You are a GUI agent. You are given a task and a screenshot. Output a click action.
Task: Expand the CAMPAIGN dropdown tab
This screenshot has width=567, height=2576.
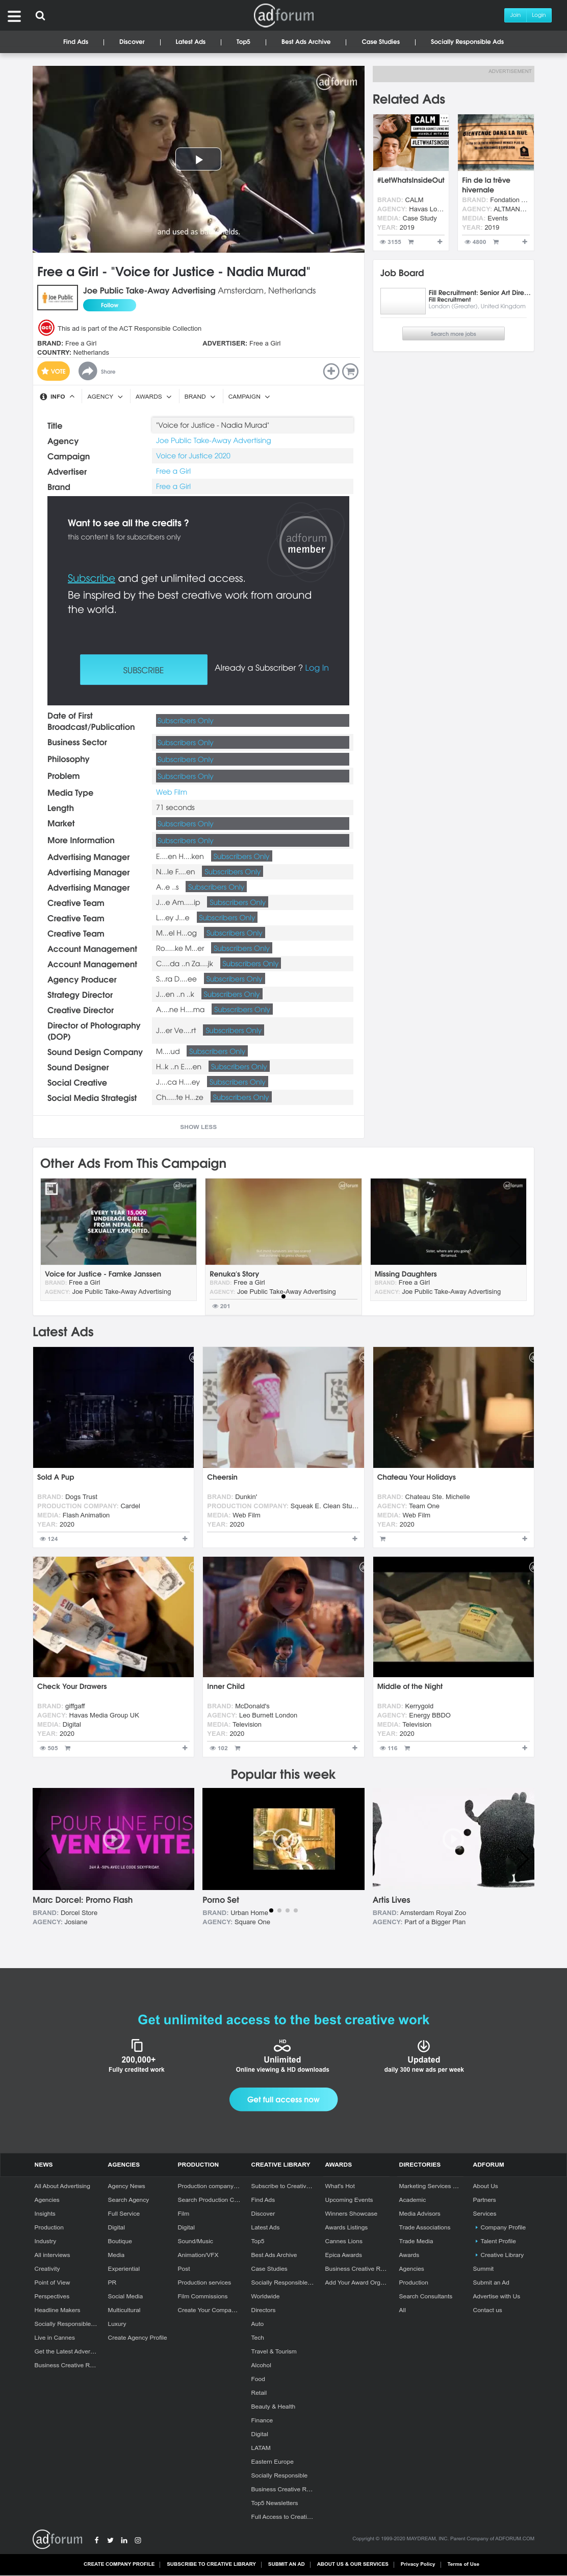click(248, 396)
